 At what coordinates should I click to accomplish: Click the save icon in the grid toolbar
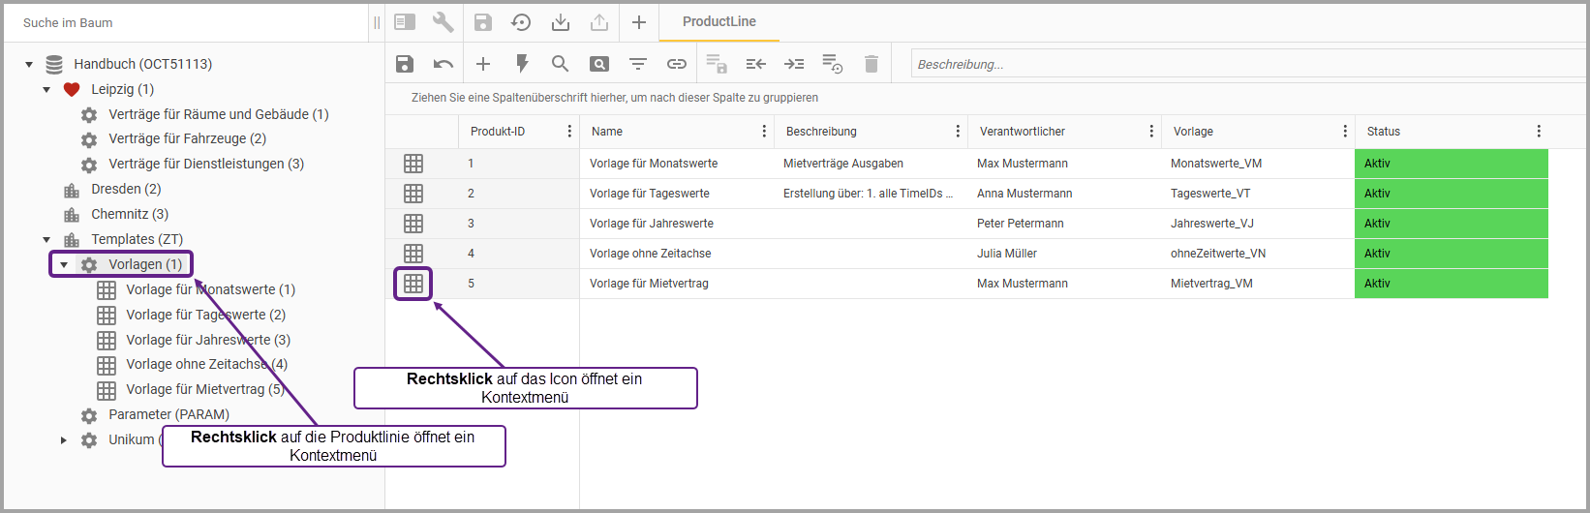(405, 64)
